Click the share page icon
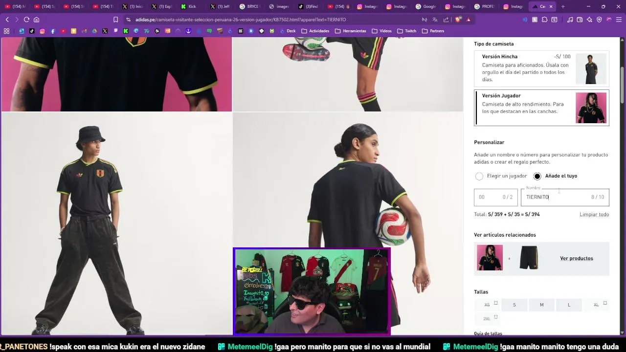The width and height of the screenshot is (626, 352). point(446,20)
